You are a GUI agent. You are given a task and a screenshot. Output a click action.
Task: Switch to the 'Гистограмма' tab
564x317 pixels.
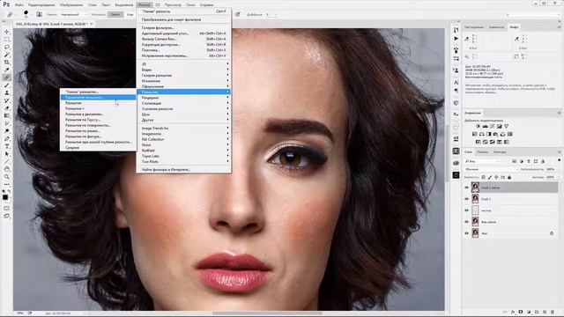click(x=474, y=27)
